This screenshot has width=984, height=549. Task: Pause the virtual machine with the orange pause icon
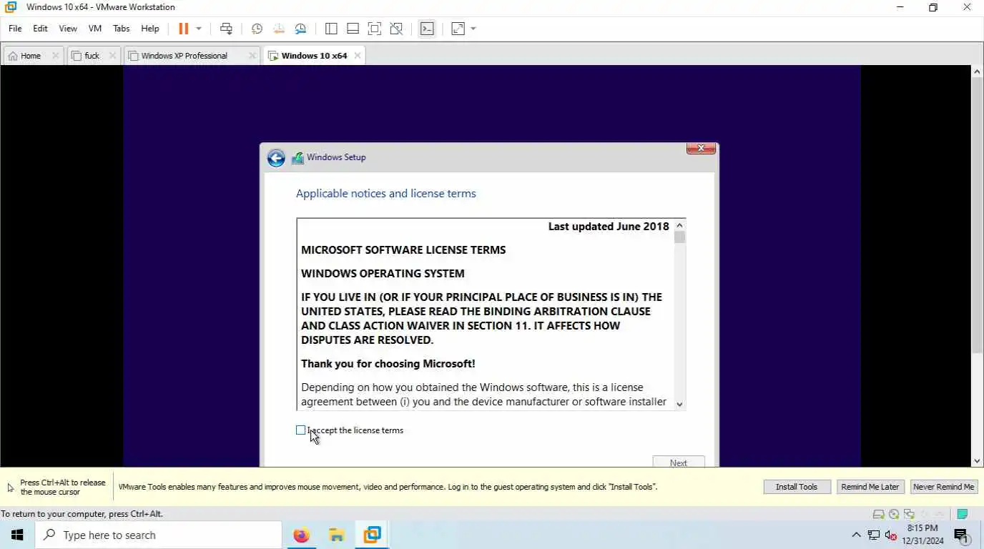click(x=183, y=29)
